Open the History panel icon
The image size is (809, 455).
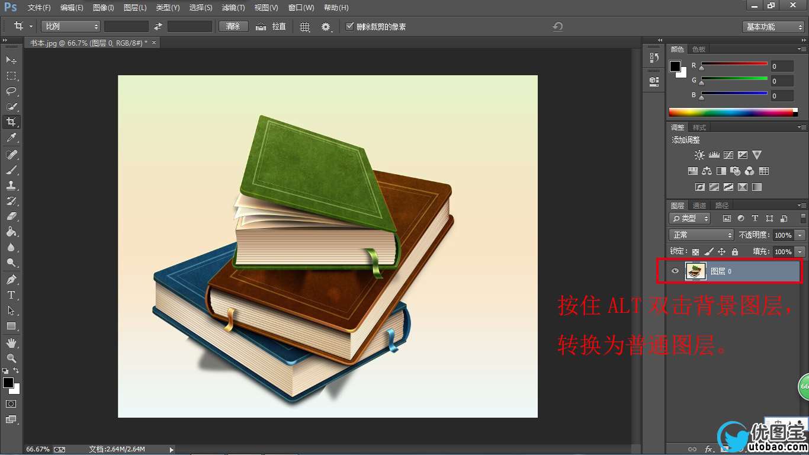(x=654, y=57)
